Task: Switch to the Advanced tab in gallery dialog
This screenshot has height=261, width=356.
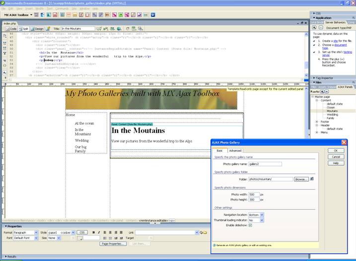Action: click(x=235, y=150)
